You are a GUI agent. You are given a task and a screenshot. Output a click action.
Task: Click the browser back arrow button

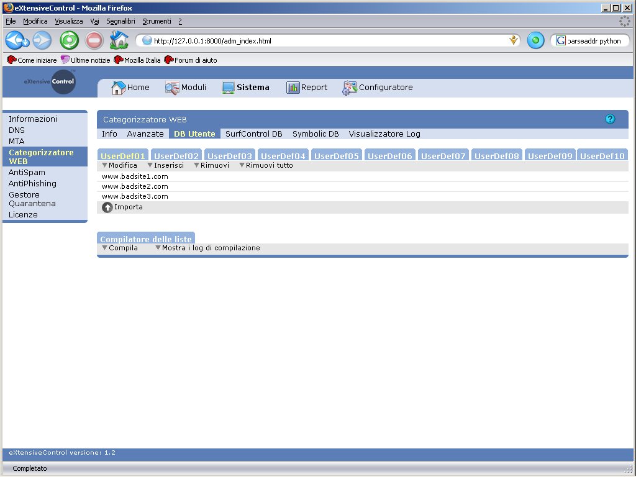tap(16, 40)
